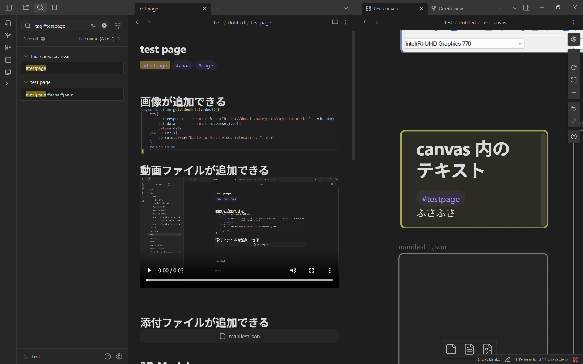
Task: Switch vault using test vault switcher
Action: coord(32,356)
